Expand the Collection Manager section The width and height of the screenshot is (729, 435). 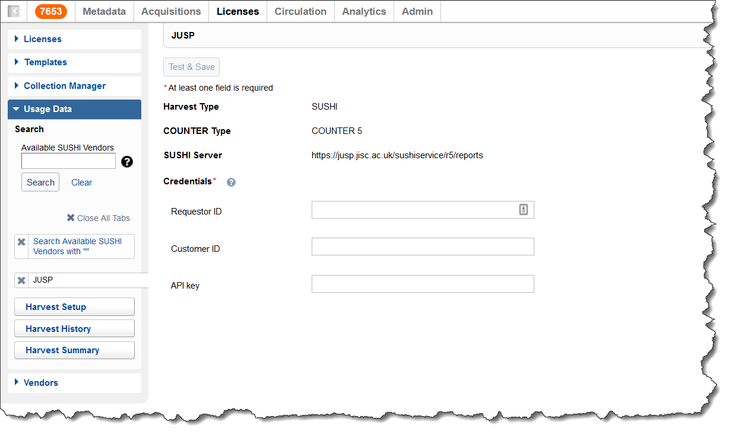click(x=74, y=86)
